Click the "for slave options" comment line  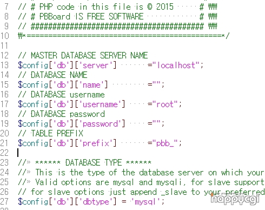tap(142, 192)
